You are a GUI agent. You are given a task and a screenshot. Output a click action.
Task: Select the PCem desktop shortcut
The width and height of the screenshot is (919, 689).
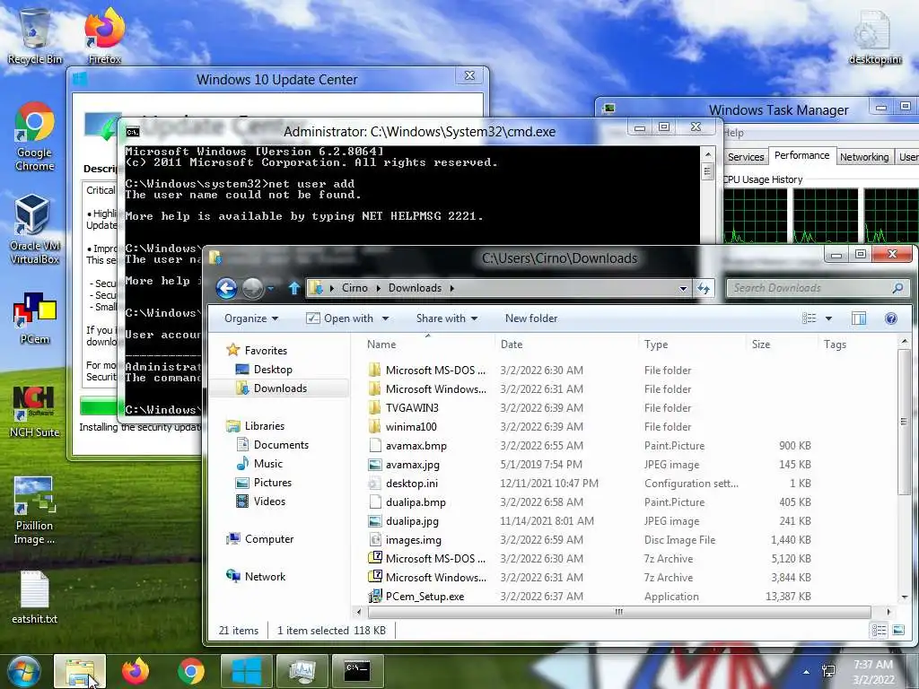click(x=35, y=318)
